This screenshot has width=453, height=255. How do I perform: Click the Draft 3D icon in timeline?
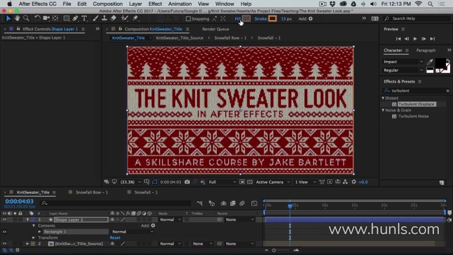click(x=211, y=203)
